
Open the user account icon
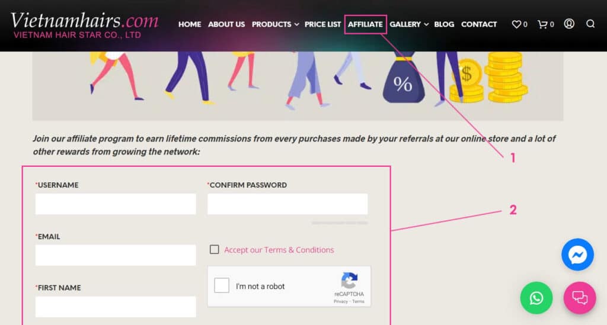569,24
